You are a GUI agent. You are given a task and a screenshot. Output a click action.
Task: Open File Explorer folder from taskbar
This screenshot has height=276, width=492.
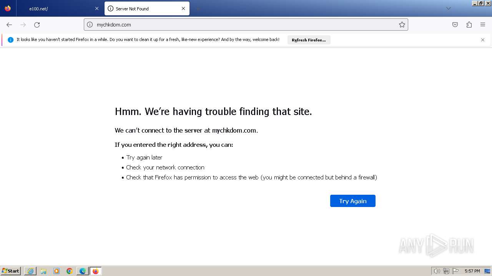point(43,271)
